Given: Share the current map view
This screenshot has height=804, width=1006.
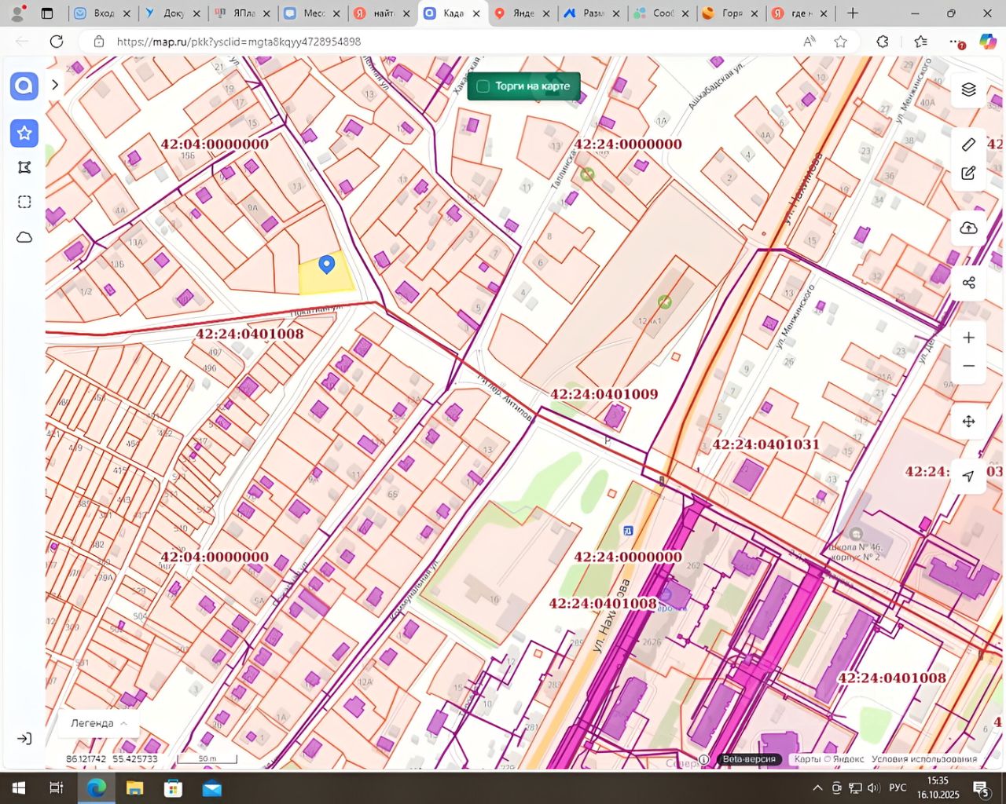Looking at the screenshot, I should click(968, 283).
